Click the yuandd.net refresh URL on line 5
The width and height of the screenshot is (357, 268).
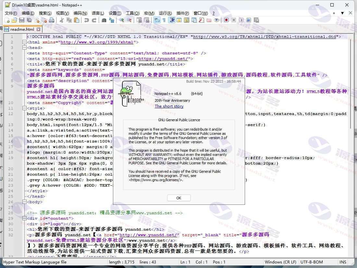pyautogui.click(x=163, y=59)
